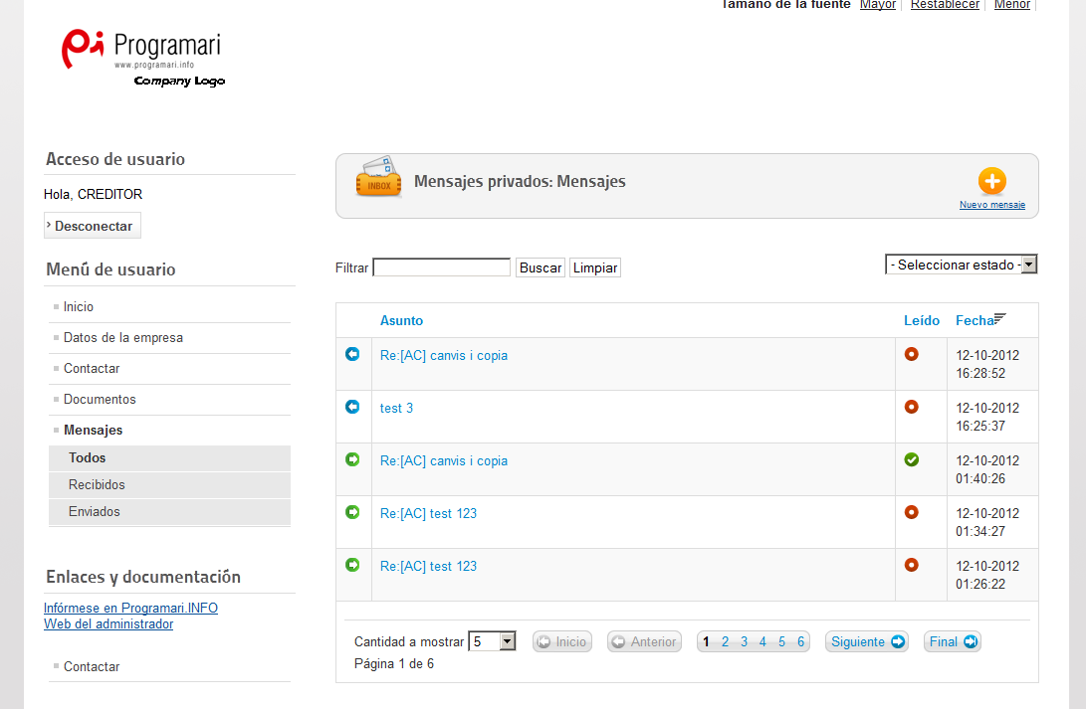Viewport: 1086px width, 709px height.
Task: Click the Programari company logo
Action: 141,56
